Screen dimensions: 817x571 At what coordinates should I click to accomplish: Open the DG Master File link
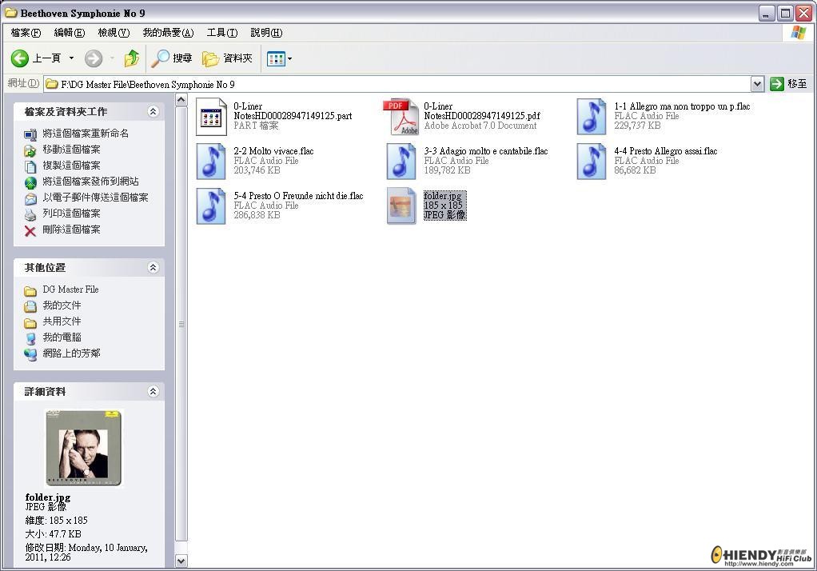pos(70,289)
